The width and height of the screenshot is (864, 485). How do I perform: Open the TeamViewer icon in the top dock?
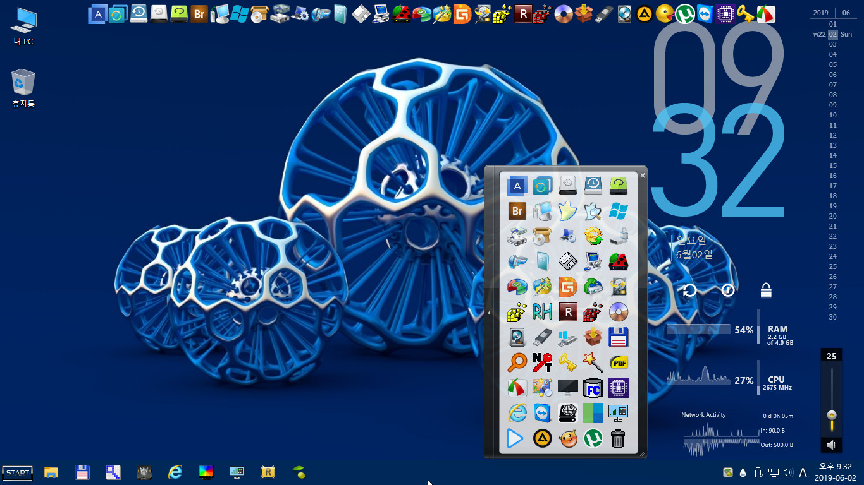(705, 13)
